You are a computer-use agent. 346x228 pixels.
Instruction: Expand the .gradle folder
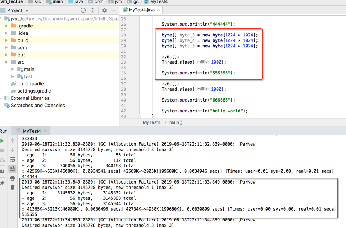[x=6, y=26]
